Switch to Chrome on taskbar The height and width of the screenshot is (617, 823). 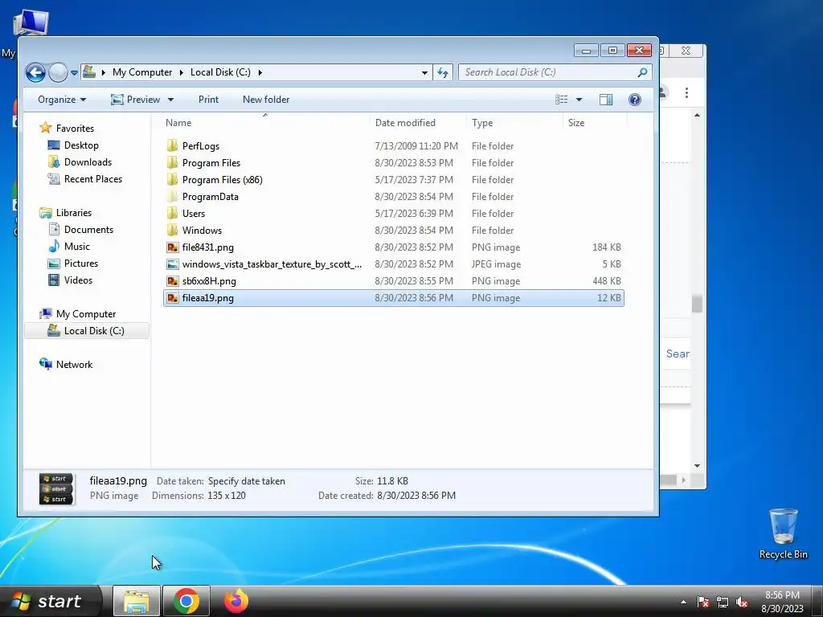186,601
